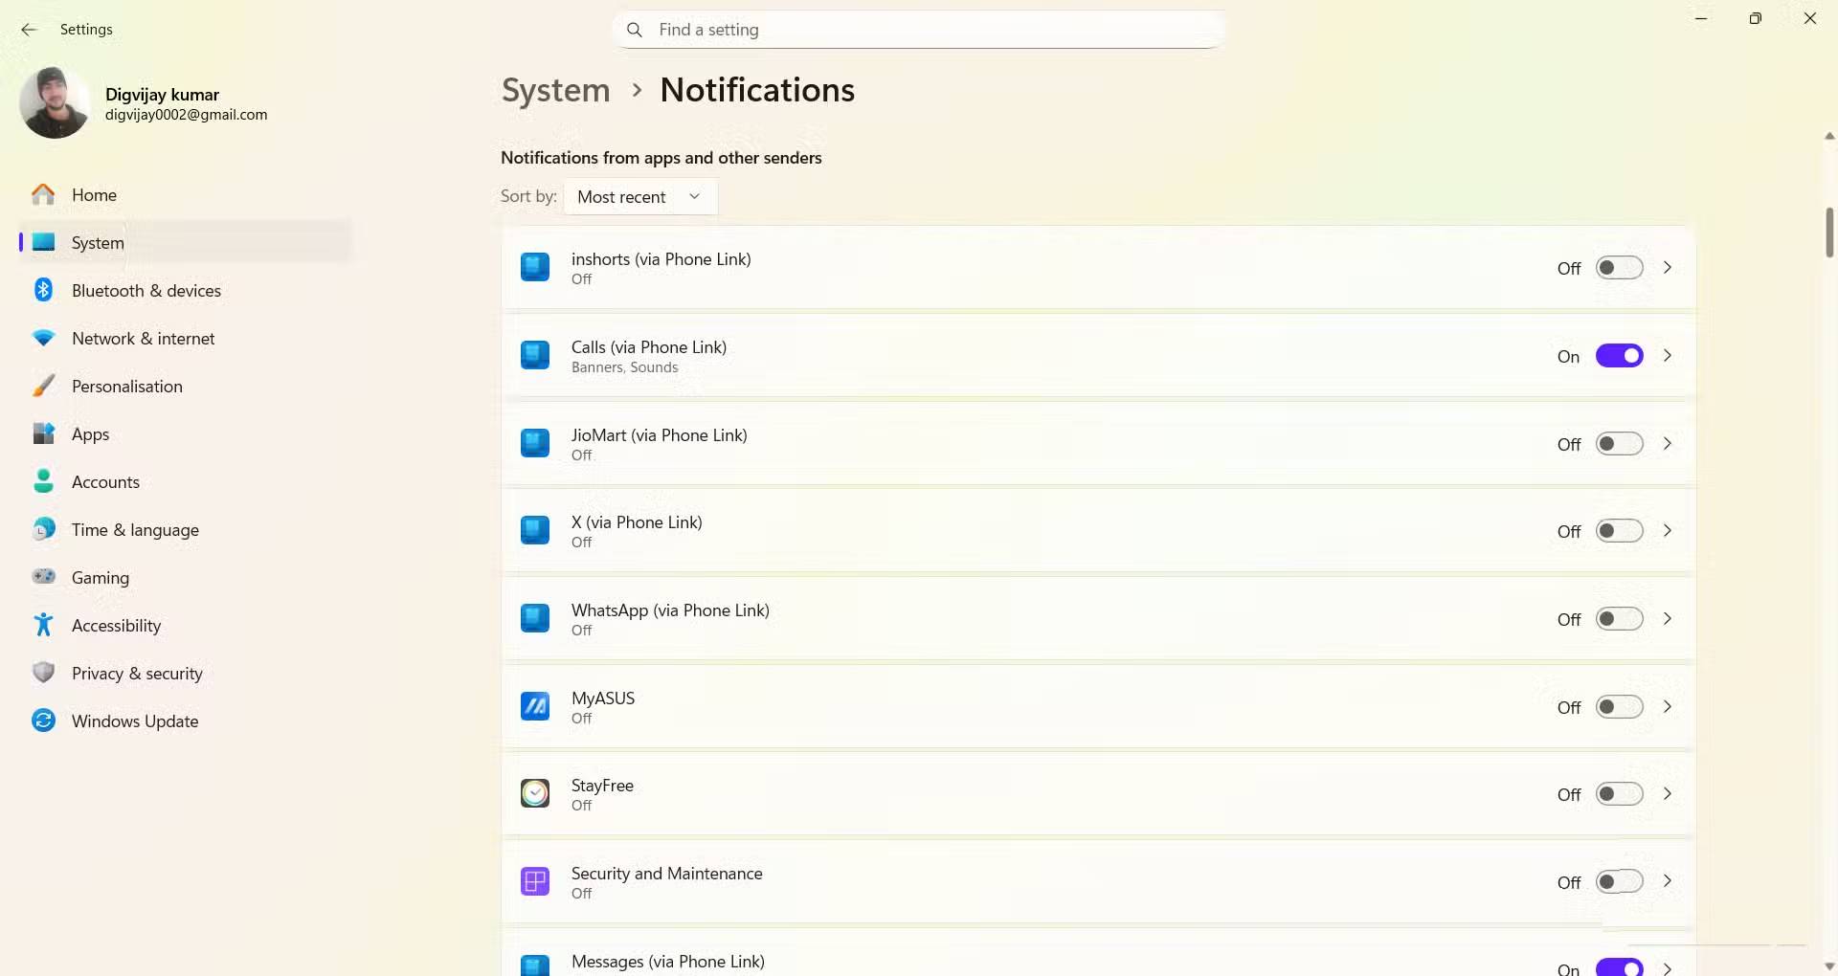Click the scroll down arrow

1829,966
